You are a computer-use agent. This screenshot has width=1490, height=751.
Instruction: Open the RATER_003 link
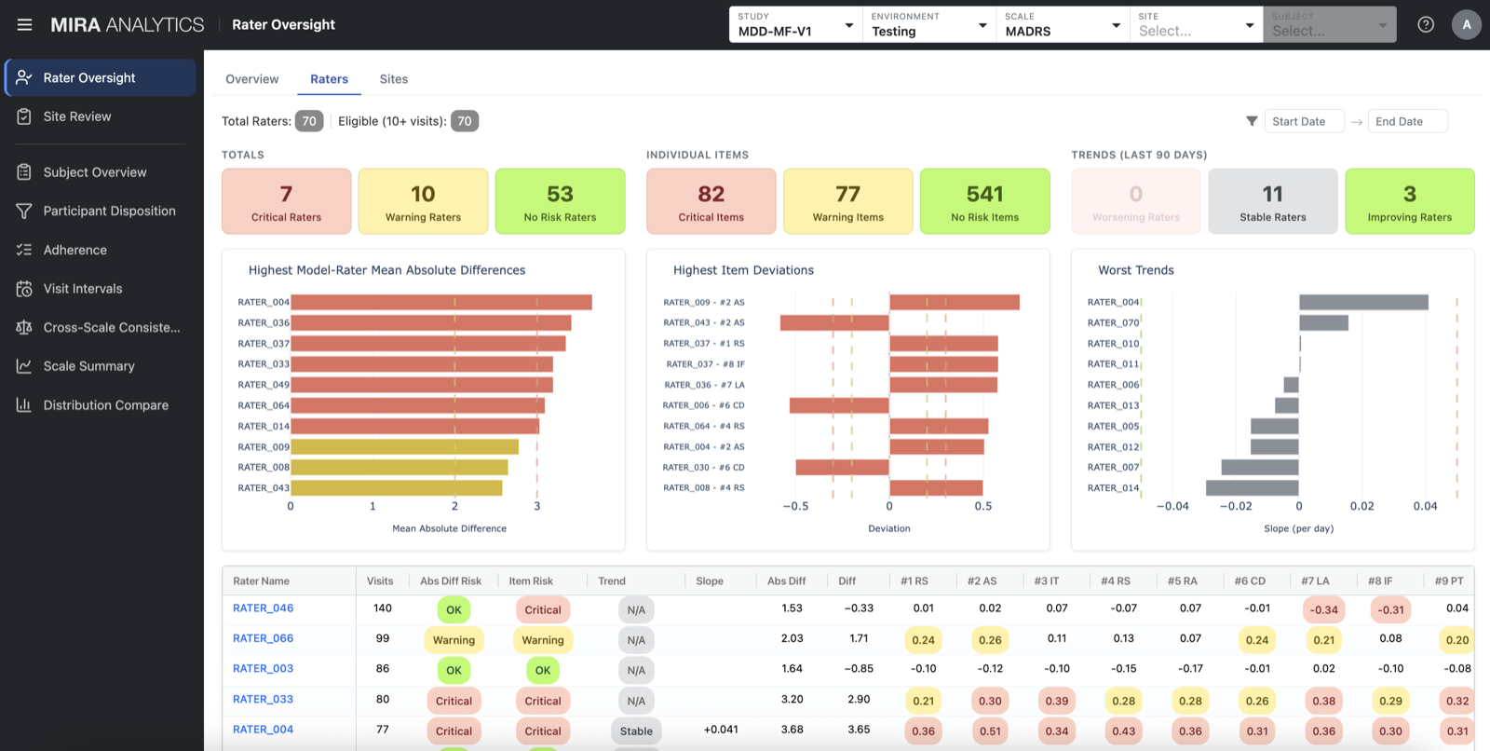click(x=263, y=669)
